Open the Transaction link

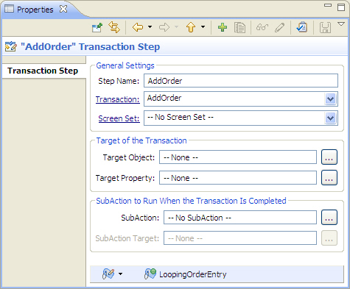[x=118, y=99]
